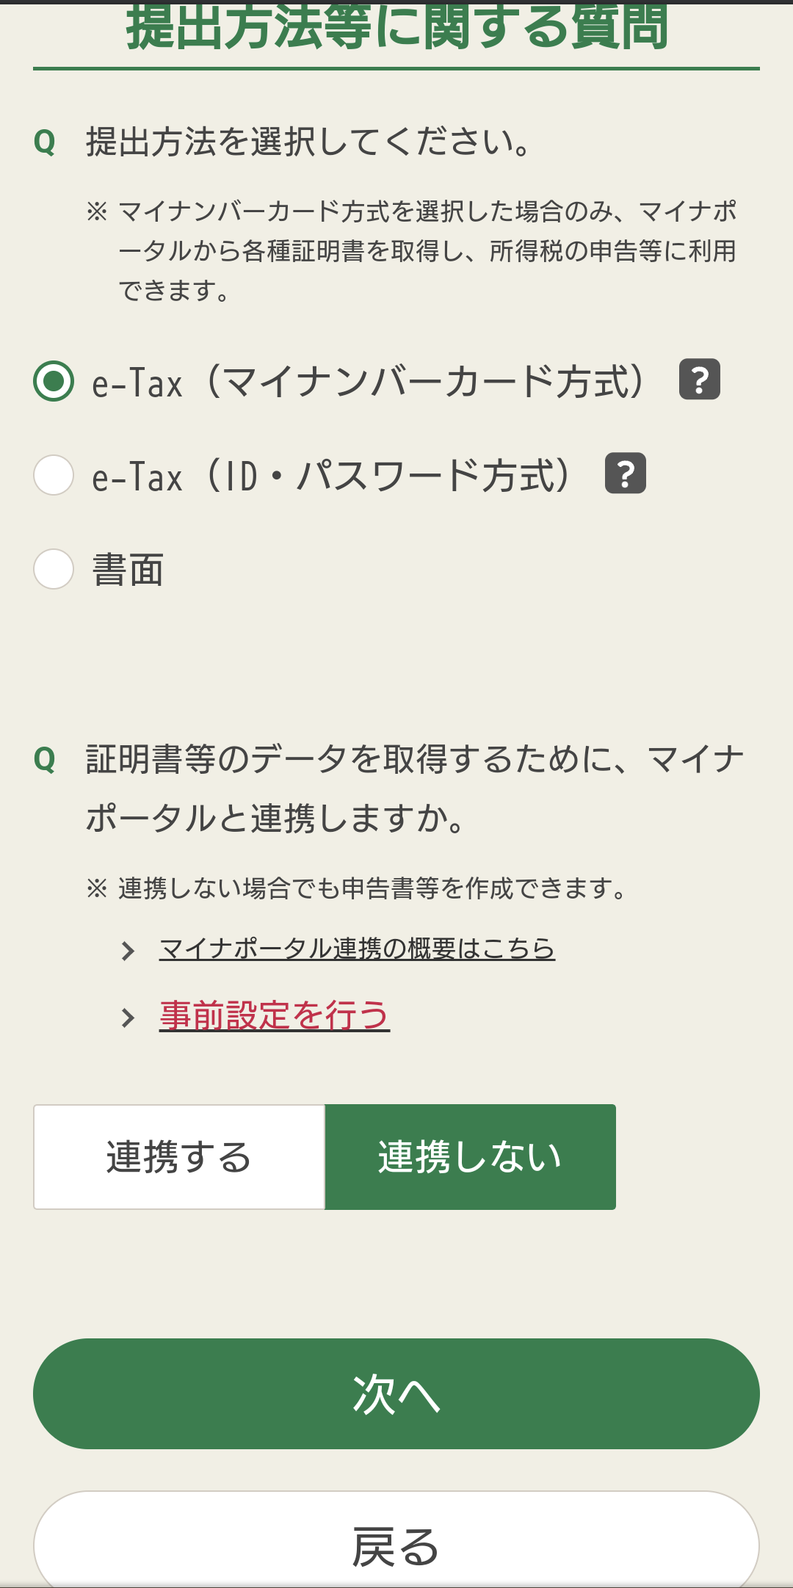This screenshot has height=1588, width=793.
Task: Click the Q mark beside 提出方法を選択してください
Action: pos(45,142)
